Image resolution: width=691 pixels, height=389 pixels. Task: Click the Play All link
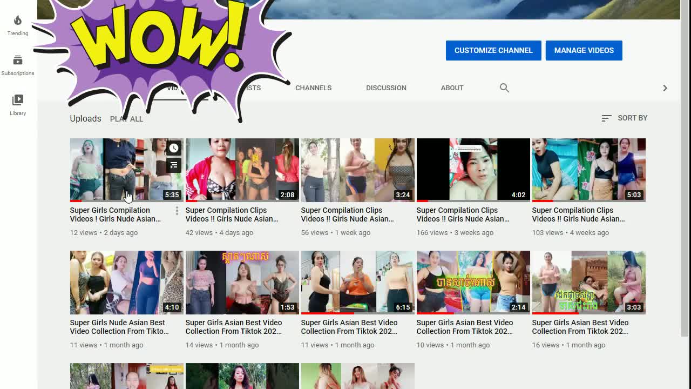pyautogui.click(x=126, y=119)
